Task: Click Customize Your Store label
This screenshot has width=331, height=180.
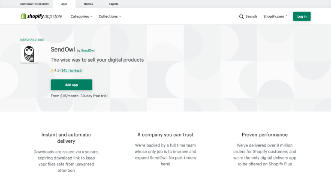Action: coord(35,4)
